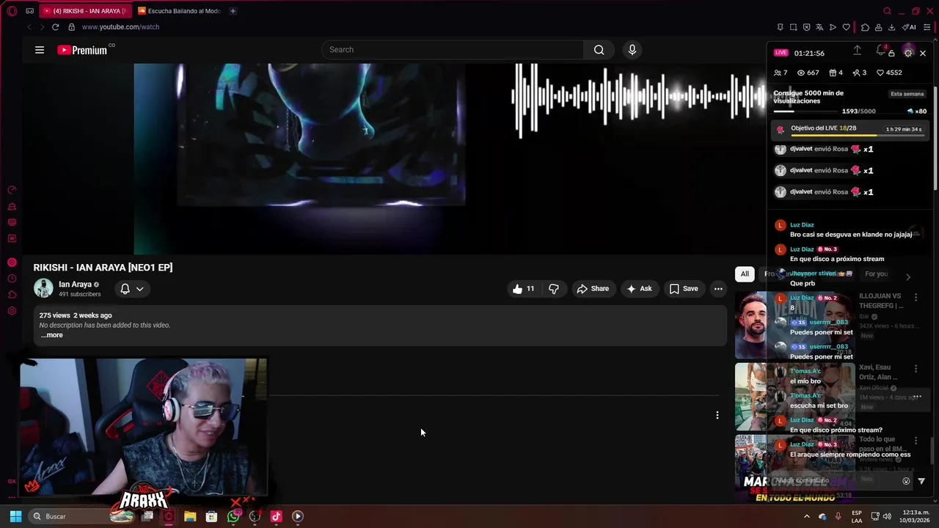This screenshot has height=528, width=939.
Task: Open LIVE panel notification bell
Action: [x=881, y=51]
